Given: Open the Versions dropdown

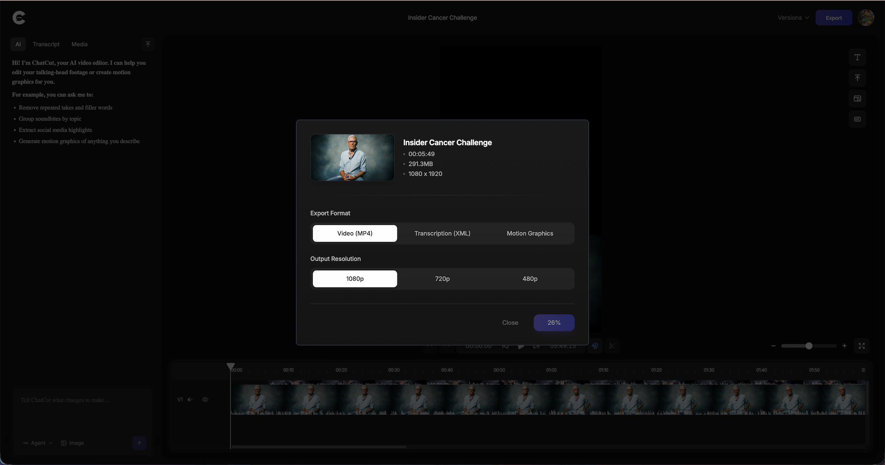Looking at the screenshot, I should 793,18.
